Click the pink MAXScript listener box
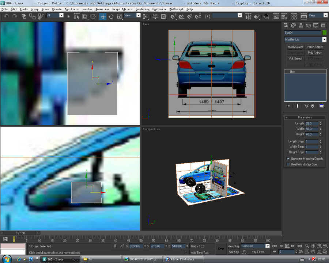Viewport: 329px width, 263px height. pos(13,246)
